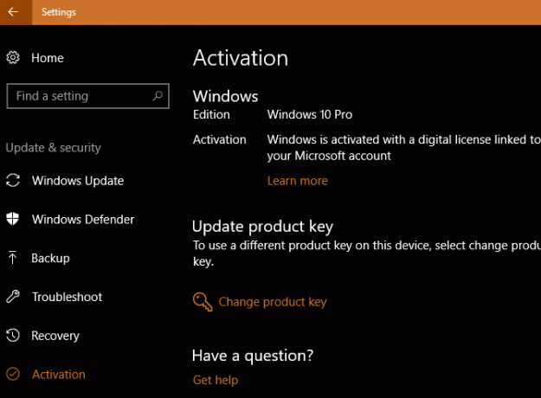Click the 'digital license linked to' status text
This screenshot has height=398, width=541.
[480, 139]
